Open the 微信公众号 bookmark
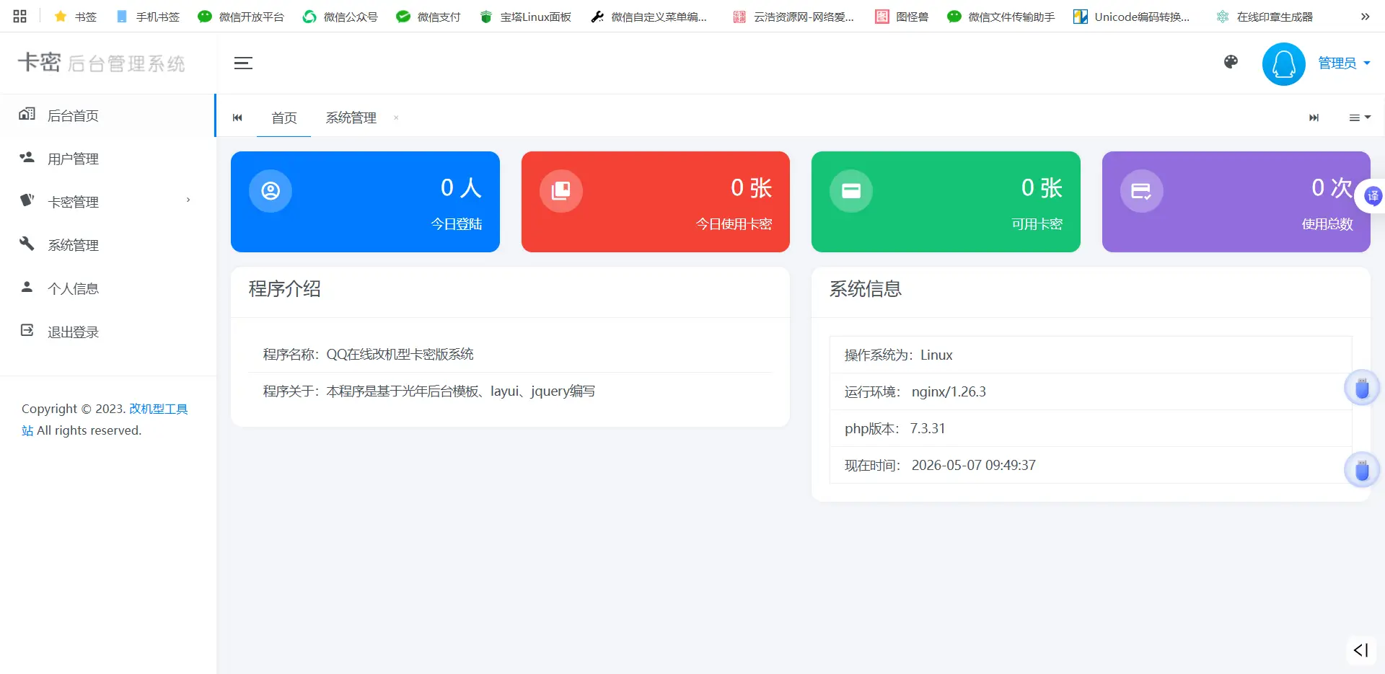This screenshot has height=674, width=1385. [x=340, y=17]
